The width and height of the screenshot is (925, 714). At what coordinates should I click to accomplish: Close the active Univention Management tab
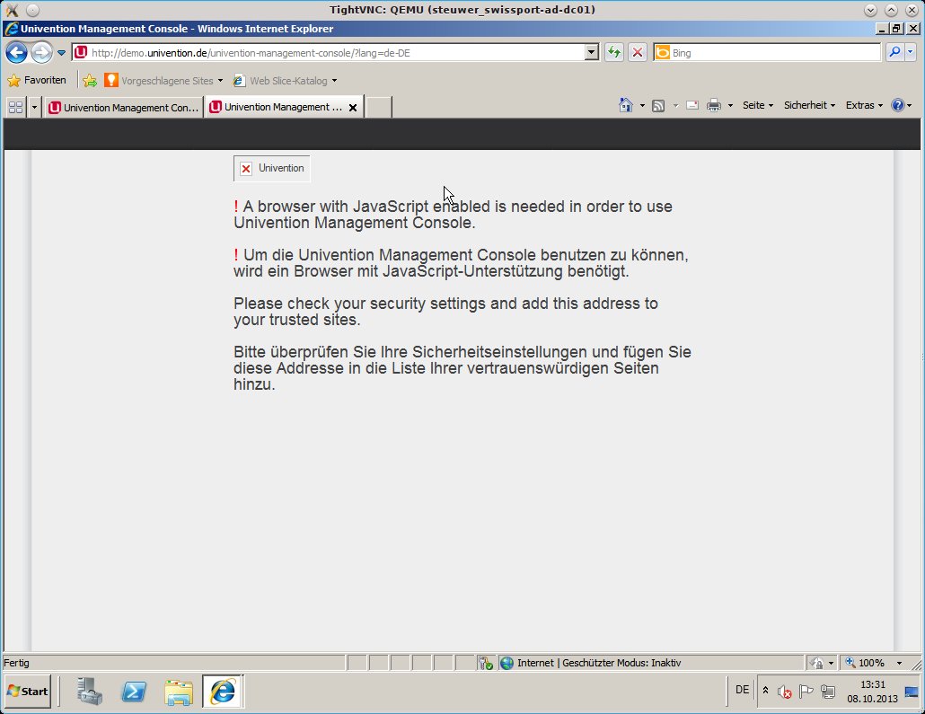coord(353,107)
